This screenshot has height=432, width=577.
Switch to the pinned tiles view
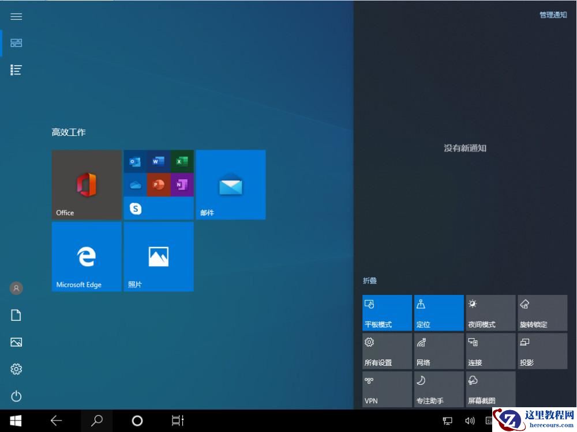point(16,43)
